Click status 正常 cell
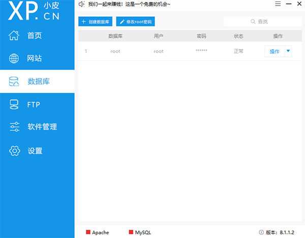This screenshot has height=238, width=305. pos(238,51)
